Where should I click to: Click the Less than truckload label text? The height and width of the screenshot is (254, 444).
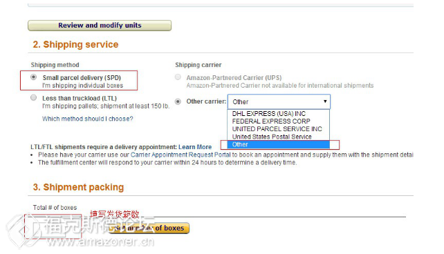tap(80, 98)
